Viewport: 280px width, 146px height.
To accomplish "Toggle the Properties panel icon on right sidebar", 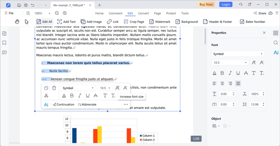I will (x=275, y=33).
